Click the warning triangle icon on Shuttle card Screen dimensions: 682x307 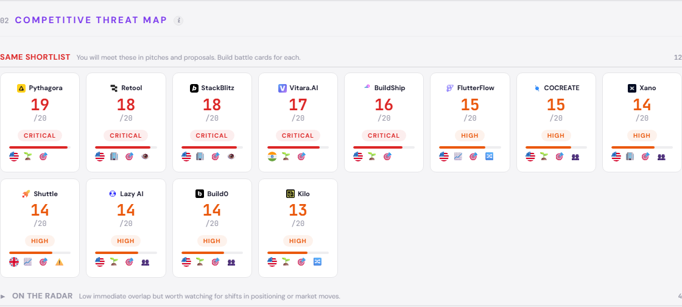59,262
